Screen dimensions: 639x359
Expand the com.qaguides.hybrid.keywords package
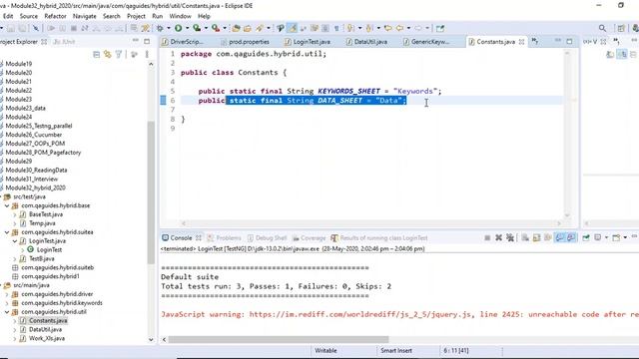tap(7, 303)
